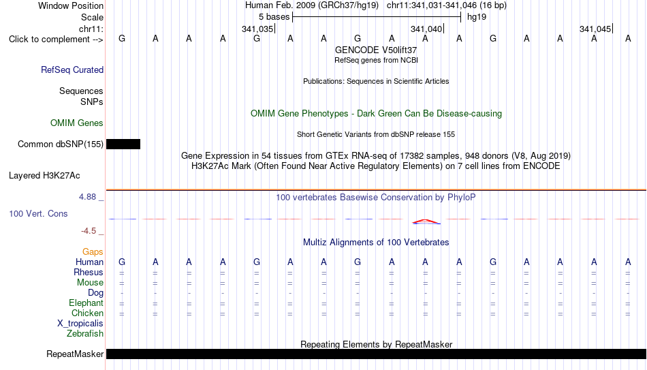
Task: Select the black RepeatMasker element bar
Action: (x=377, y=354)
